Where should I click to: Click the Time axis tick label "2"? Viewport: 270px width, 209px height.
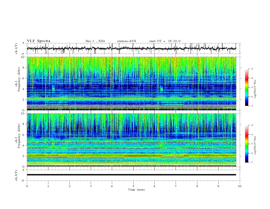(x=70, y=186)
